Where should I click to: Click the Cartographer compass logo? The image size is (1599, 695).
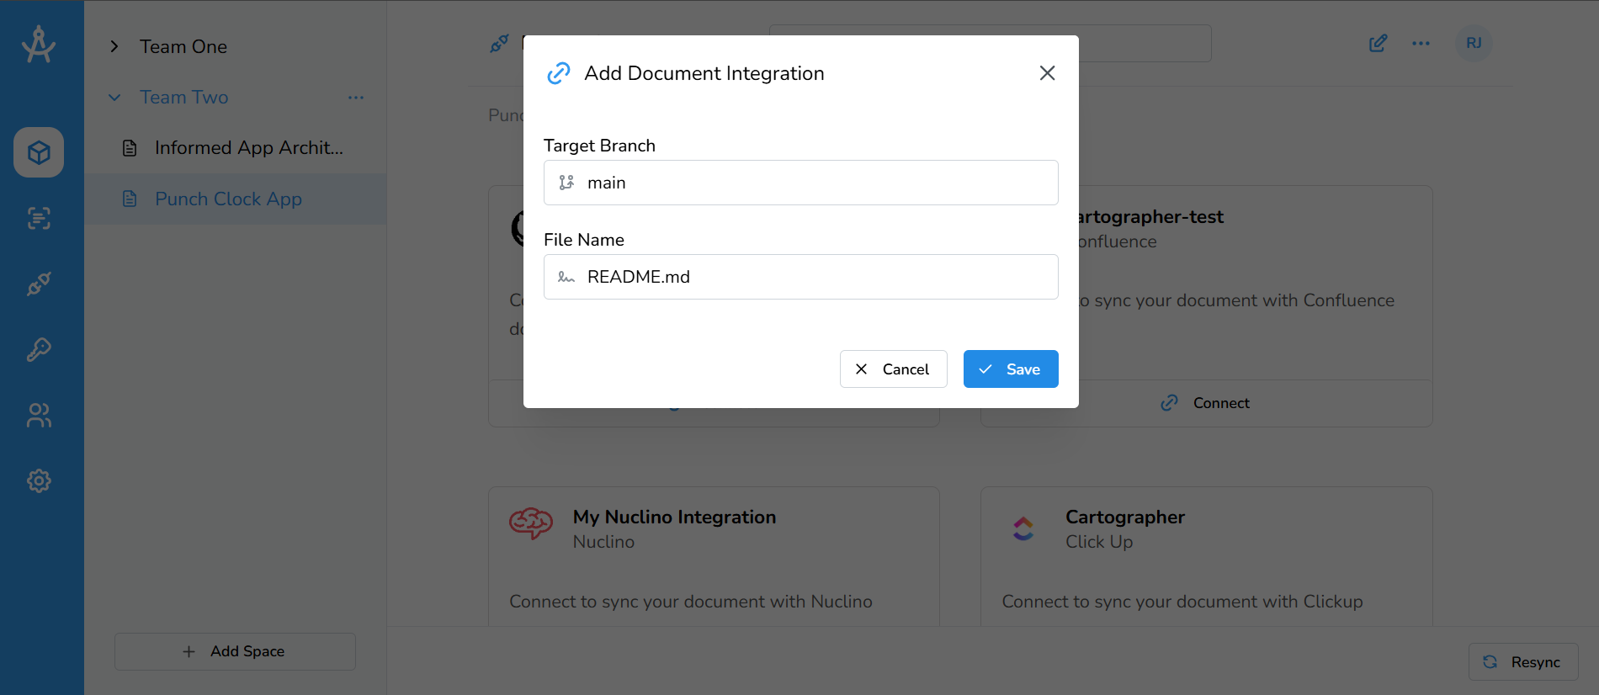[39, 45]
